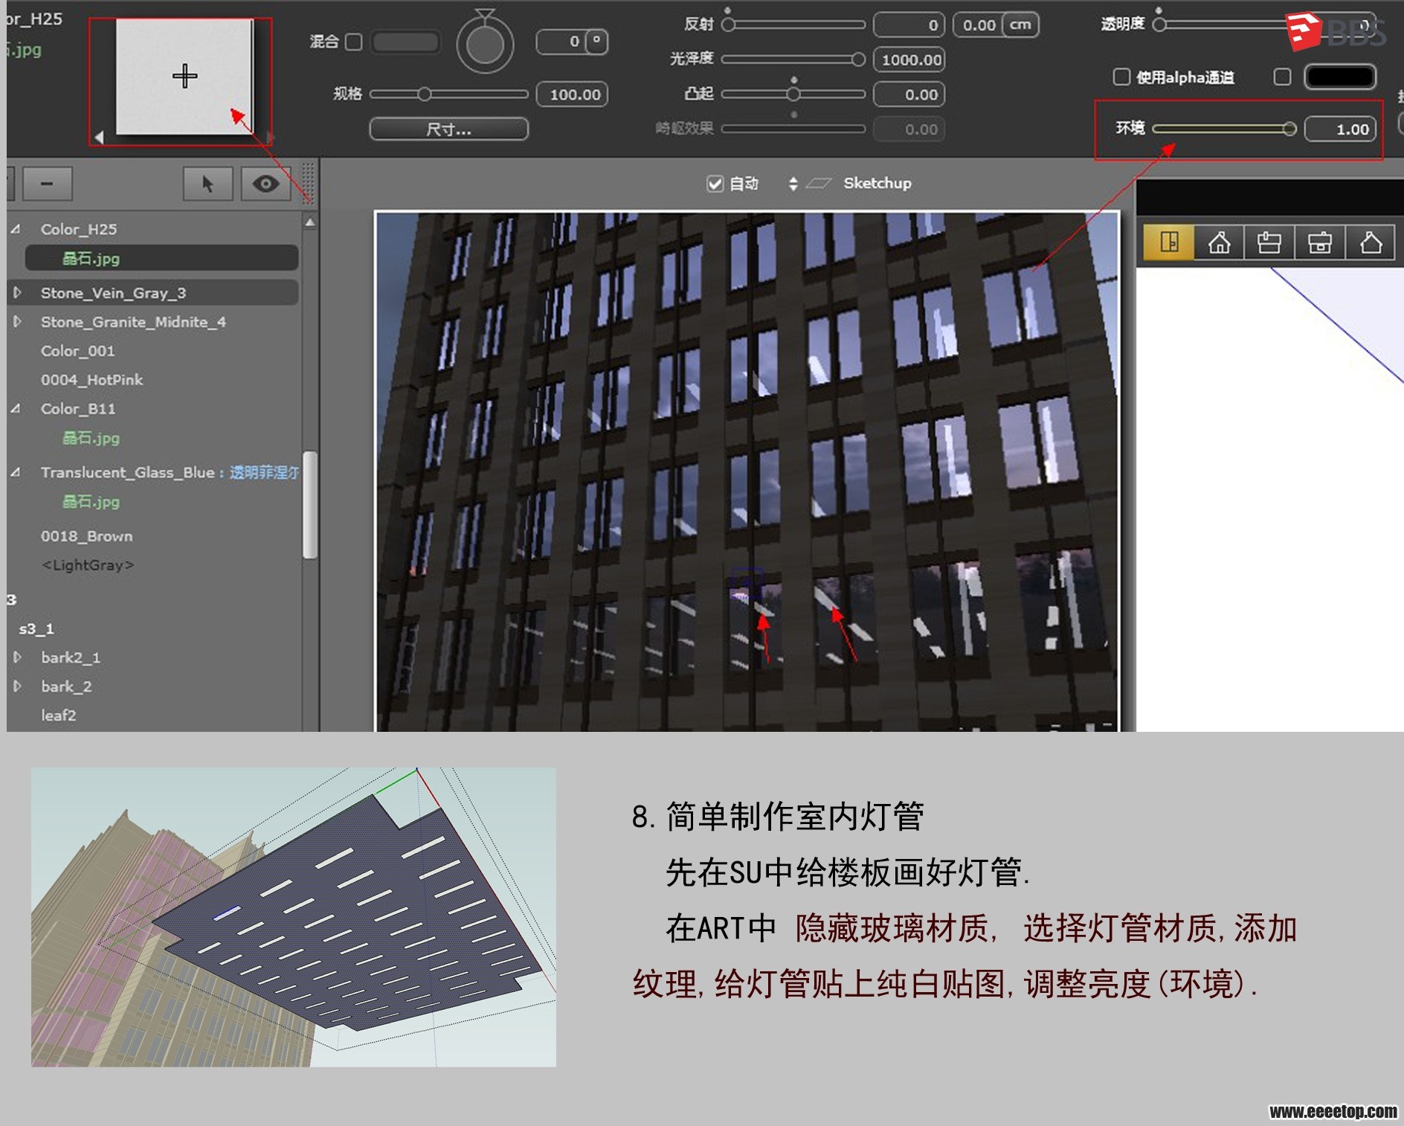Click the 反射 value field showing 0

[909, 25]
